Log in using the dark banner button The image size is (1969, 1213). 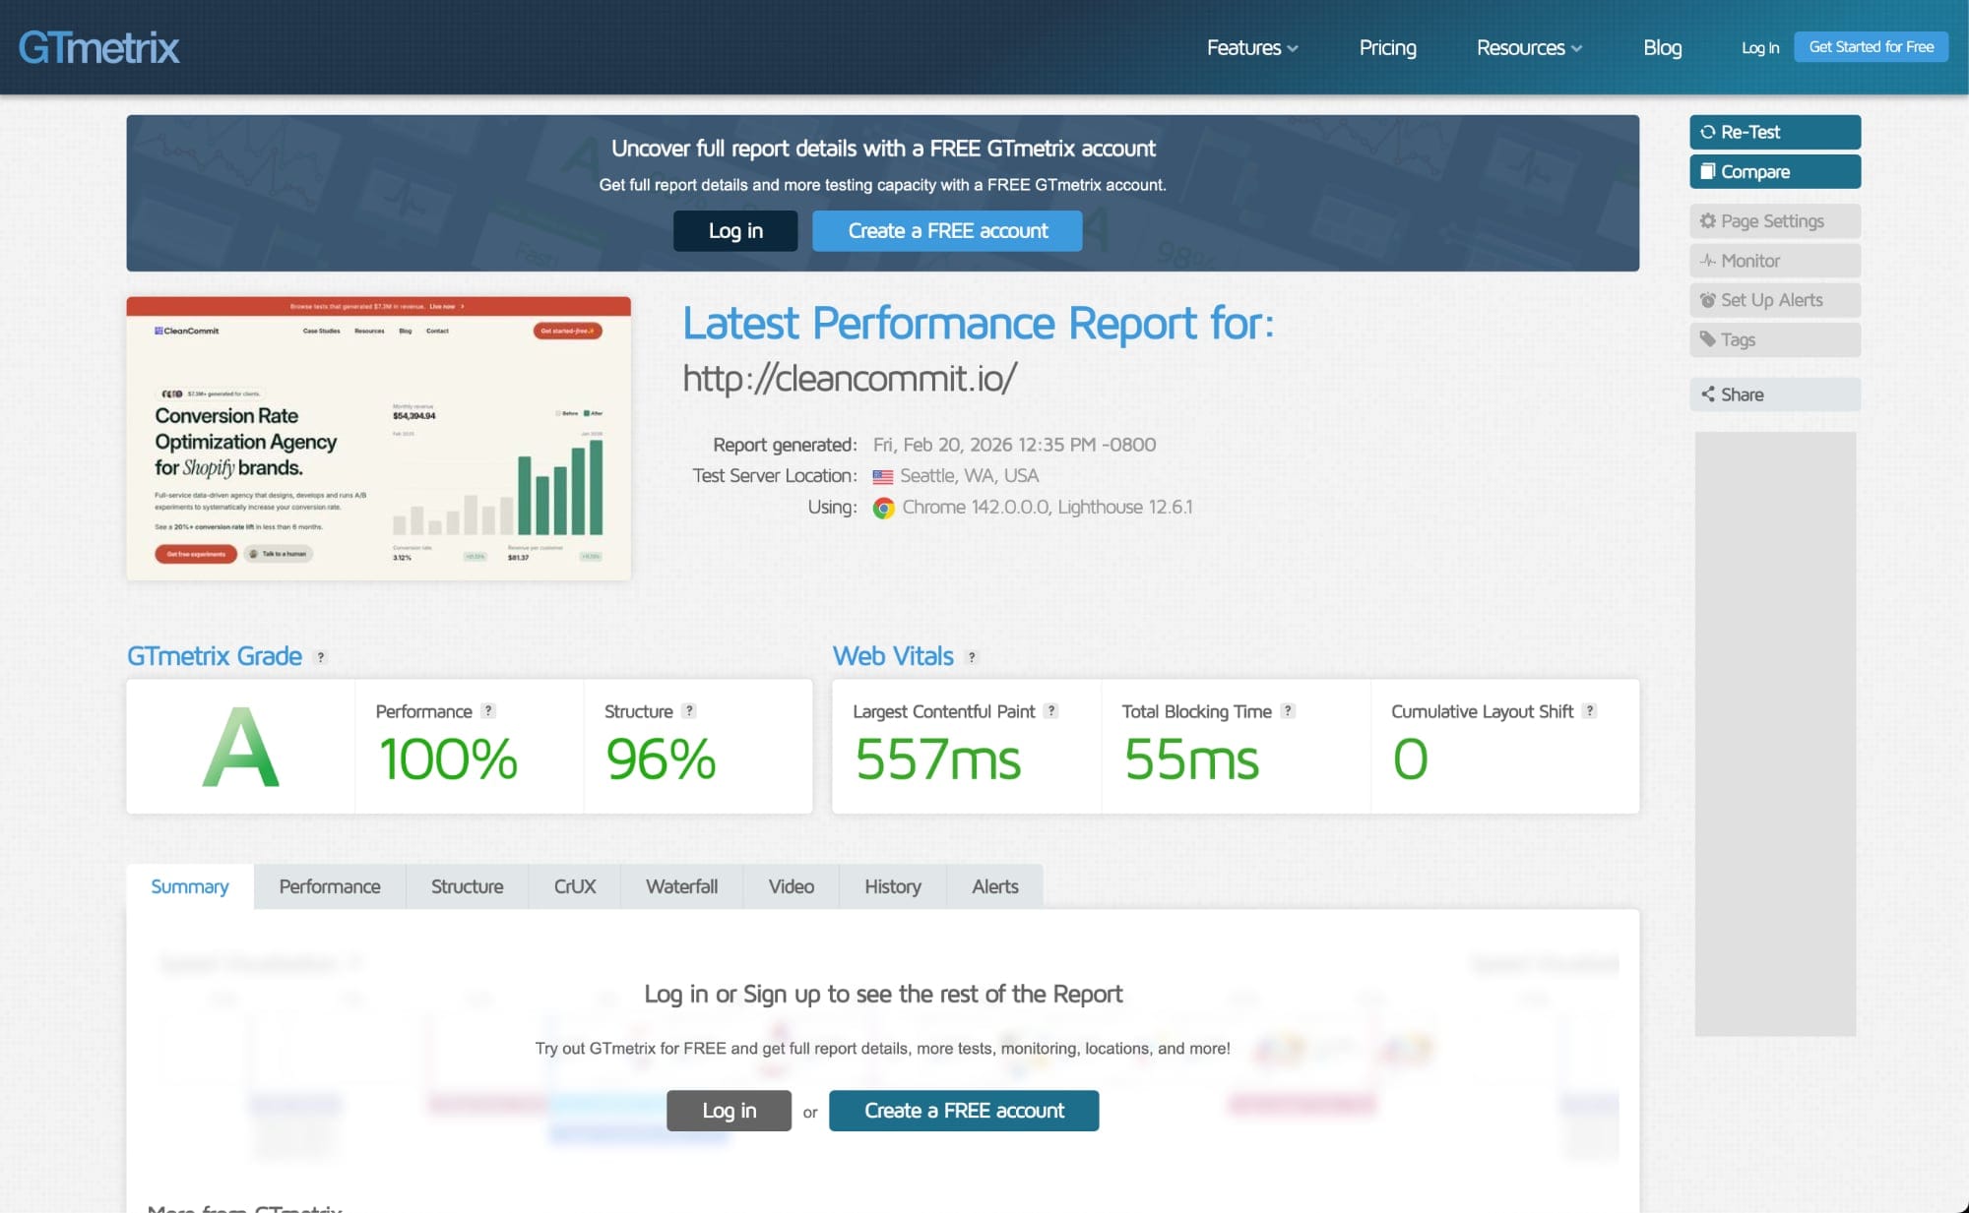click(735, 230)
